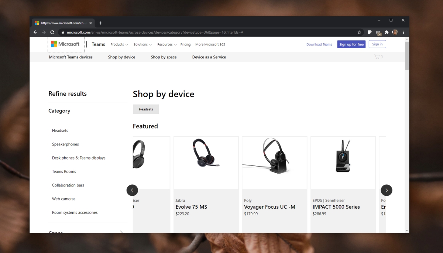This screenshot has height=253, width=443.
Task: Filter by Teams Rooms category
Action: (x=64, y=172)
